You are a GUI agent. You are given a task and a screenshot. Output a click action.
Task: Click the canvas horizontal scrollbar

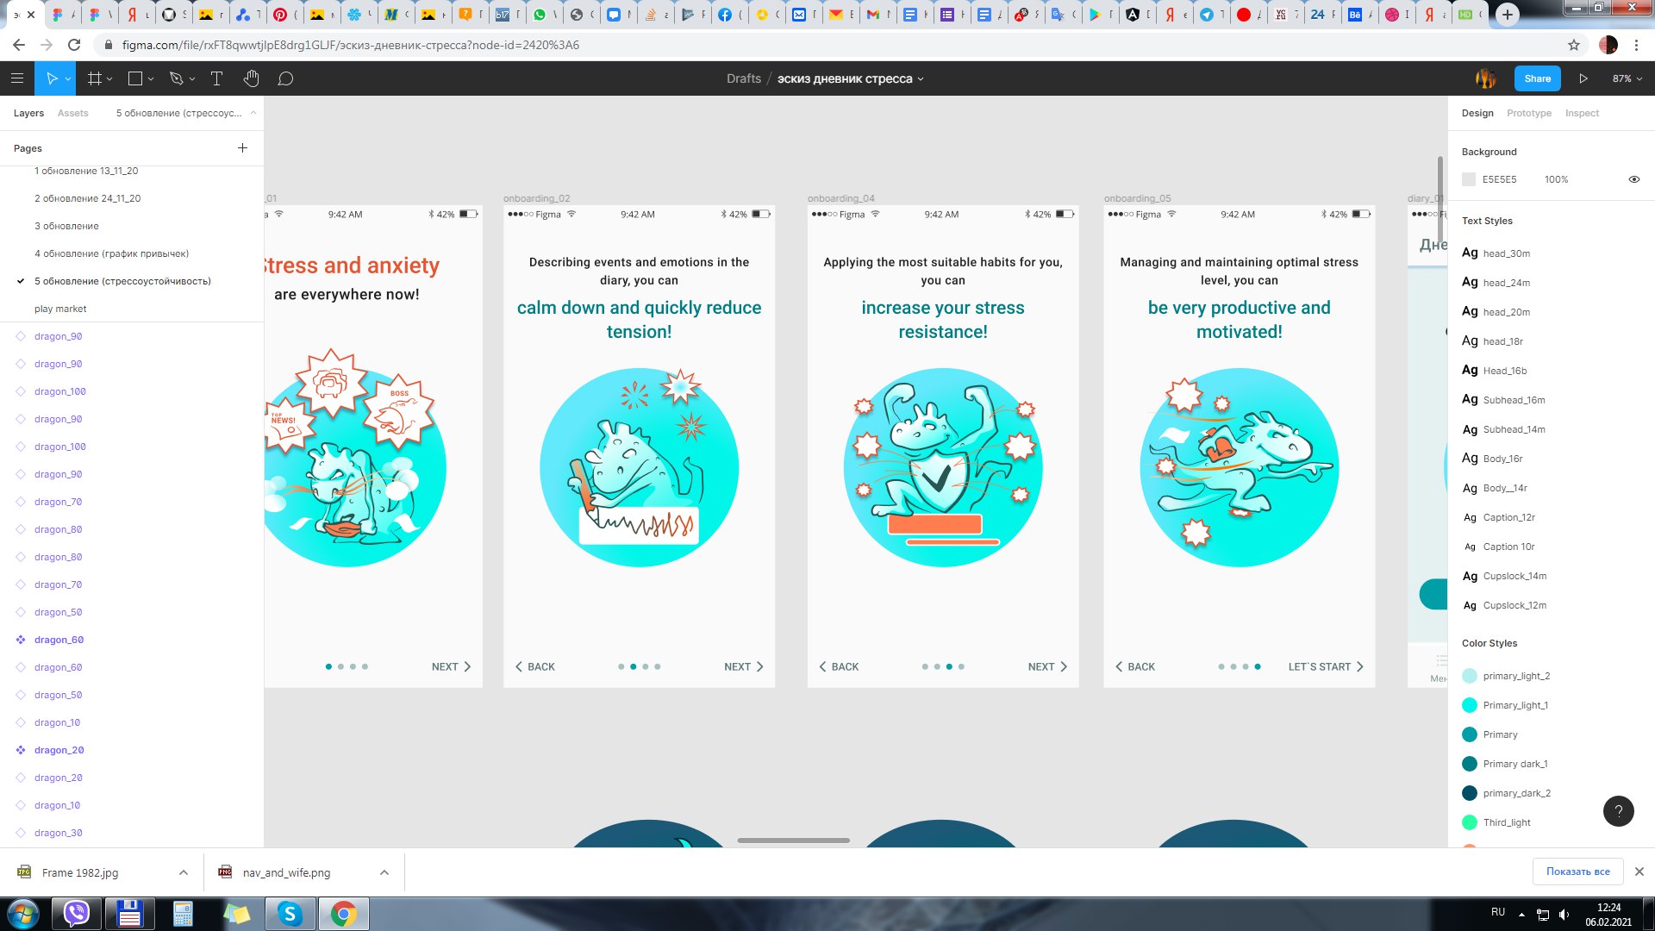tap(793, 840)
